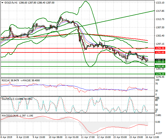This screenshot has height=140, width=166.
Task: Click the GOLD.fs,H1 chart title text
Action: [10, 2]
